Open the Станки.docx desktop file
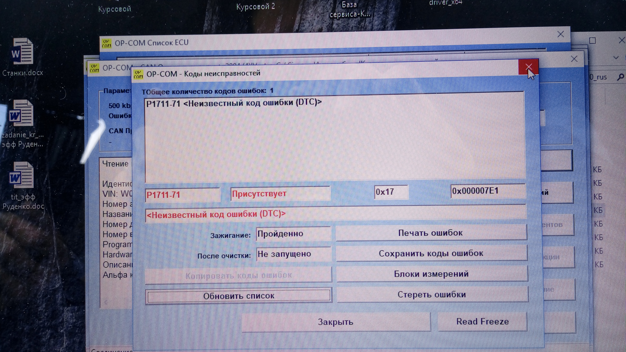The image size is (626, 352). pyautogui.click(x=22, y=56)
